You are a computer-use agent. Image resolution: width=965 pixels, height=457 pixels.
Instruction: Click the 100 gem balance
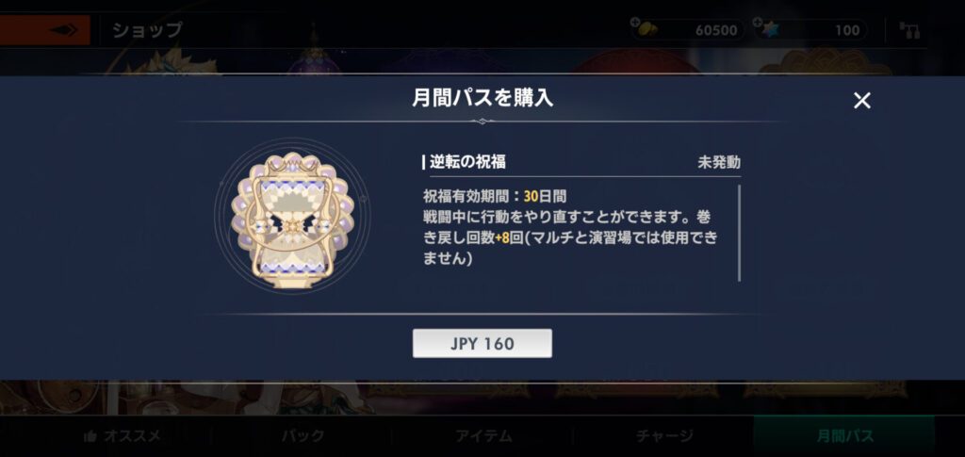pos(847,30)
